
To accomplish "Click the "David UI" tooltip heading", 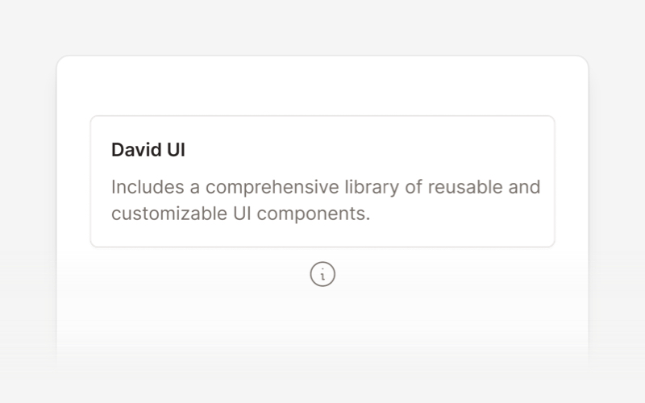I will [148, 151].
